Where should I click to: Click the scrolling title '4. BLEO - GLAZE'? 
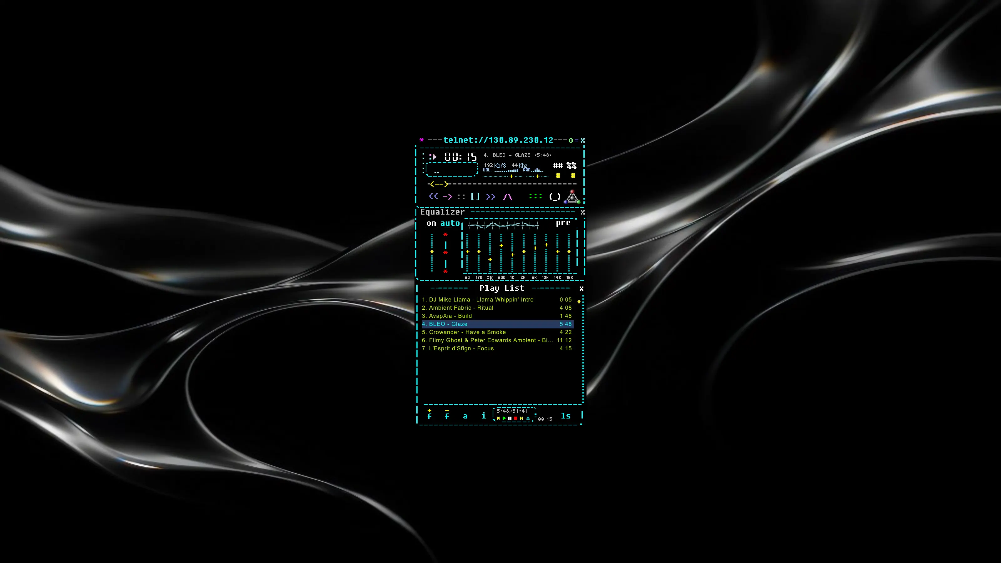(x=517, y=155)
